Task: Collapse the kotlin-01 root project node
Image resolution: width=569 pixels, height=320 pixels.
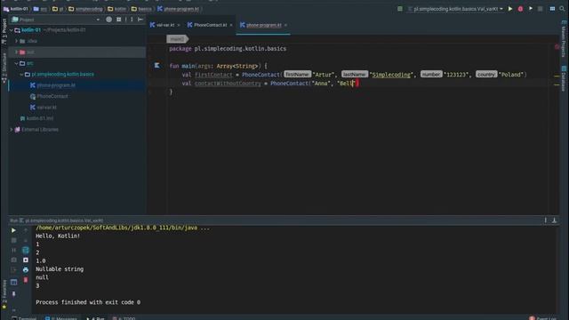Action: (x=12, y=30)
